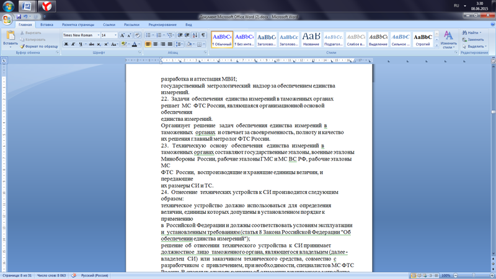Open the Рассылки ribbon tab
This screenshot has width=496, height=279.
coord(131,25)
